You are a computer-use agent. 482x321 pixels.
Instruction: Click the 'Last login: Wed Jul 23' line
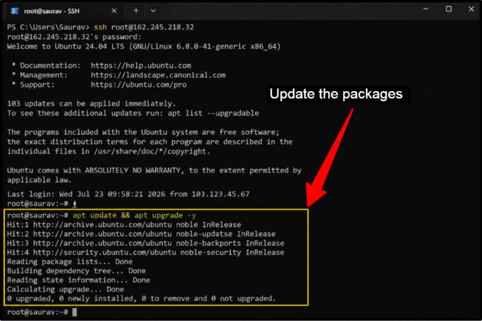[128, 194]
